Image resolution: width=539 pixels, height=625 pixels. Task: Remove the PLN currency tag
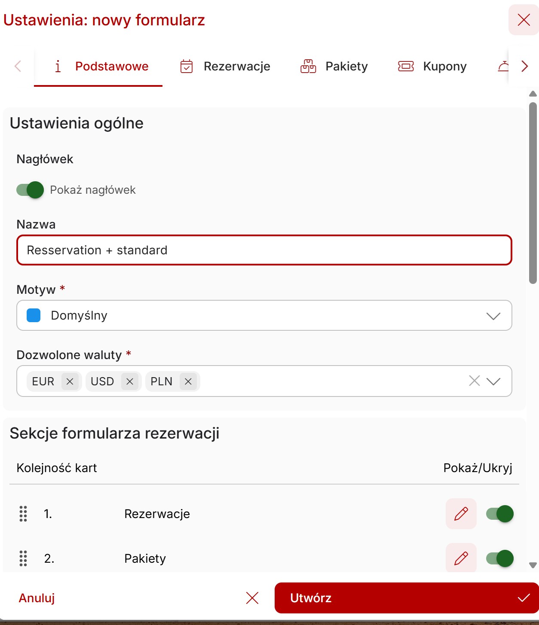coord(188,381)
